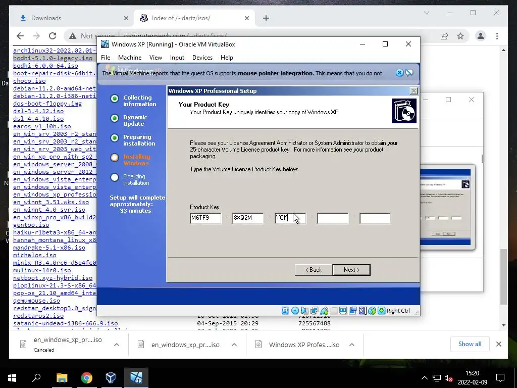Open the redstaros2.iso link
The width and height of the screenshot is (517, 388).
click(38, 316)
